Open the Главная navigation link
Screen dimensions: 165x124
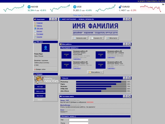click(39, 23)
